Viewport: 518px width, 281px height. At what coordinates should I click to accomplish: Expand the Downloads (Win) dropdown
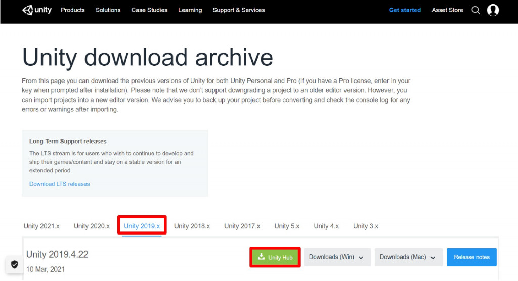337,257
